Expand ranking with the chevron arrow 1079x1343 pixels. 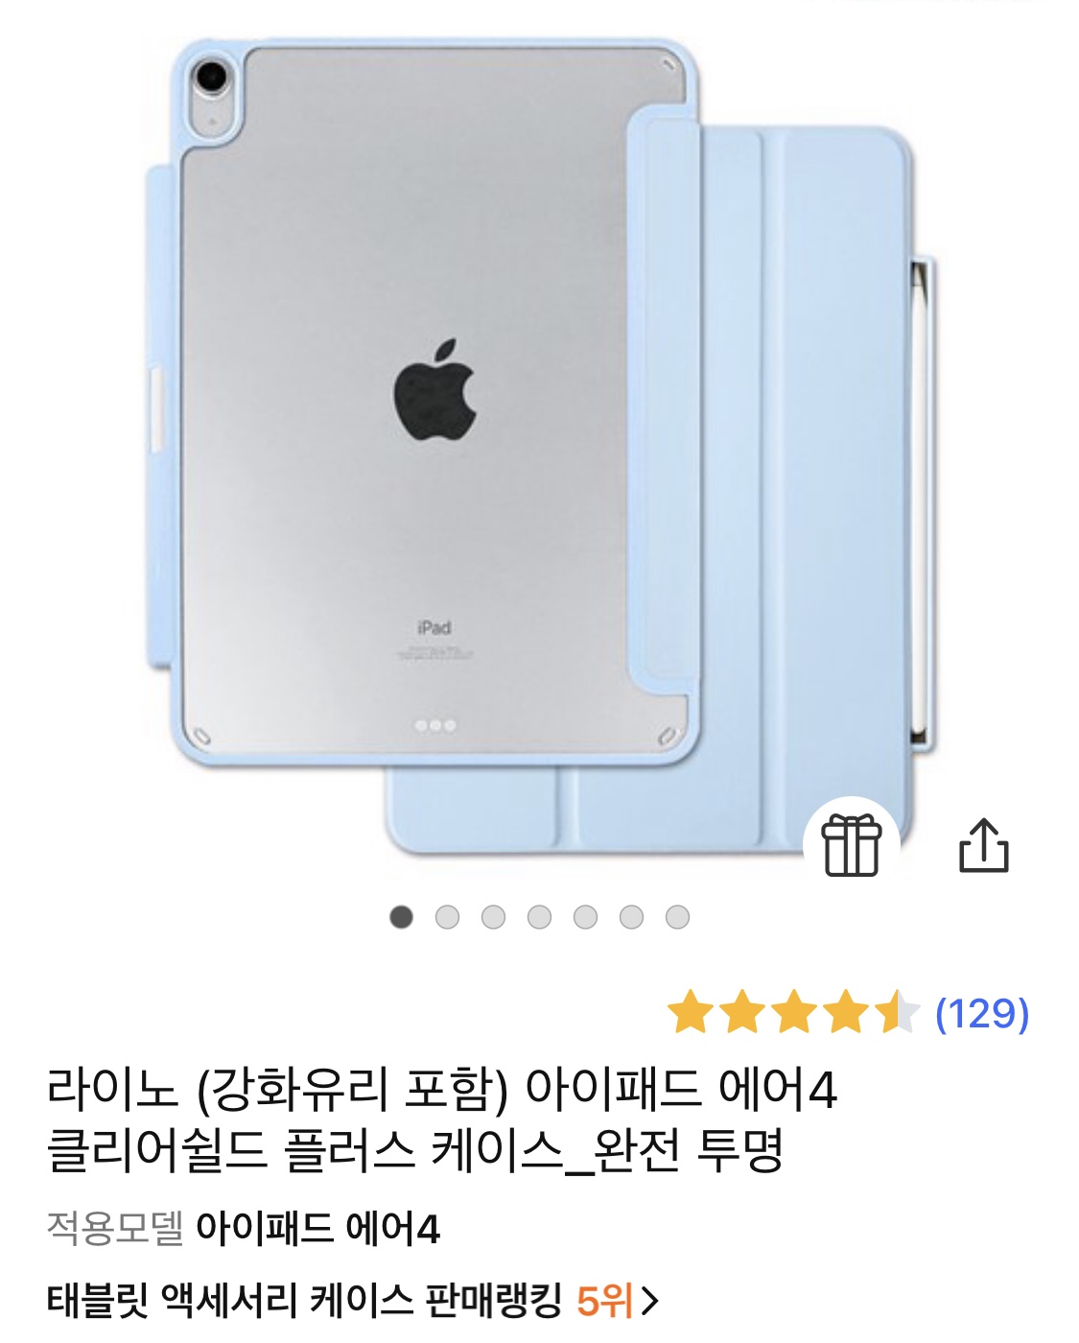pyautogui.click(x=649, y=1302)
